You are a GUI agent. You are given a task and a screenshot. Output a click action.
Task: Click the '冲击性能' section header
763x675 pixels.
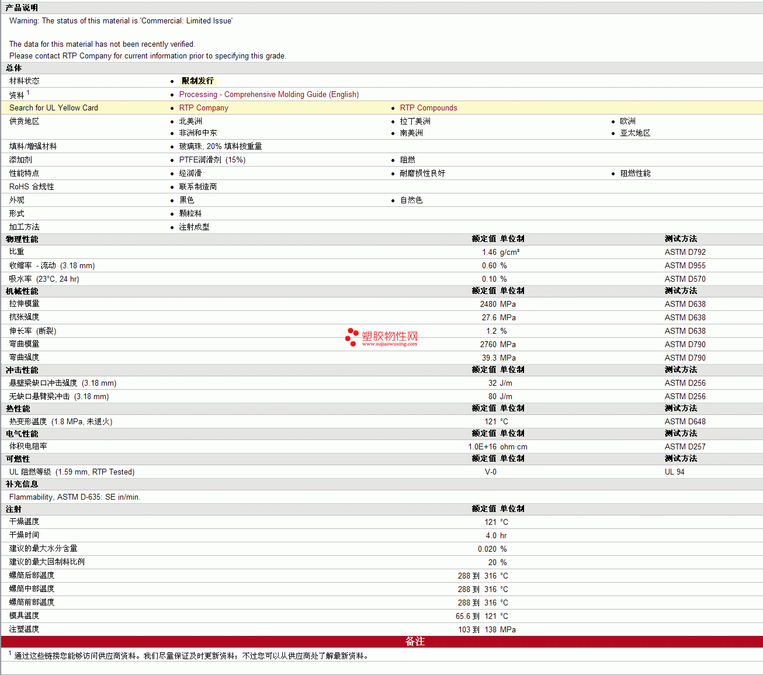[x=22, y=370]
